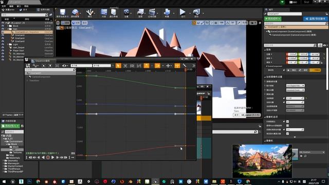The image size is (329, 185).
Task: Expand the Block folder in world outliner
Action: point(8,26)
